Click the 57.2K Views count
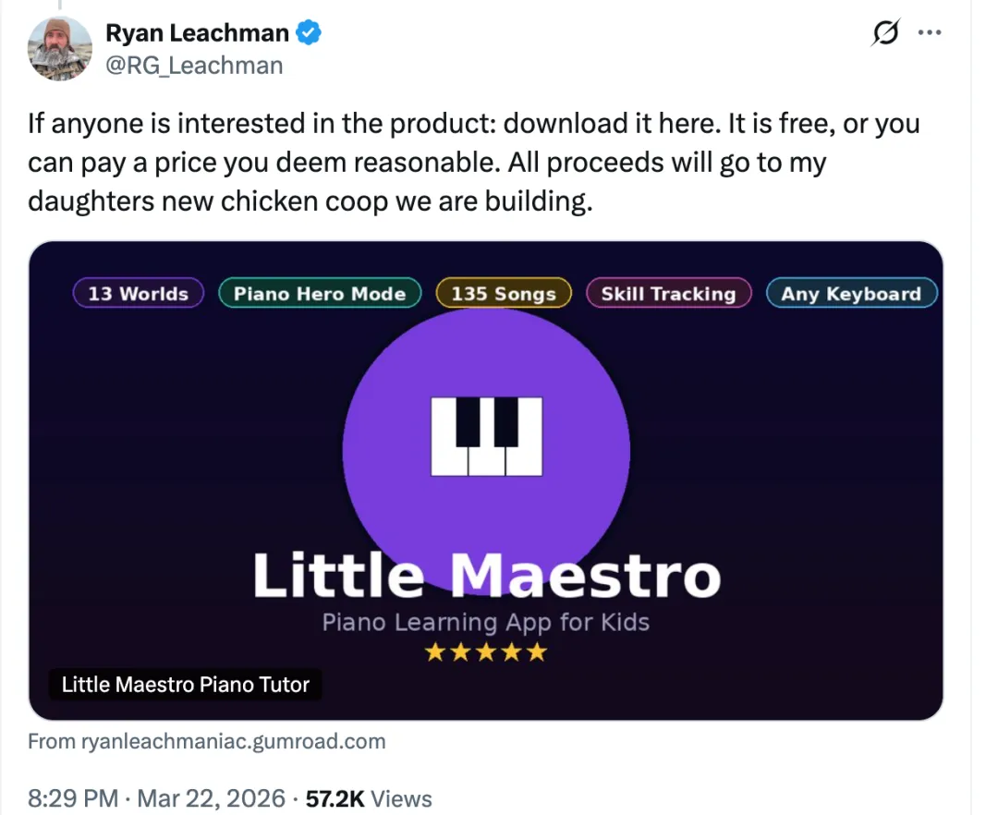998x815 pixels. pos(369,798)
